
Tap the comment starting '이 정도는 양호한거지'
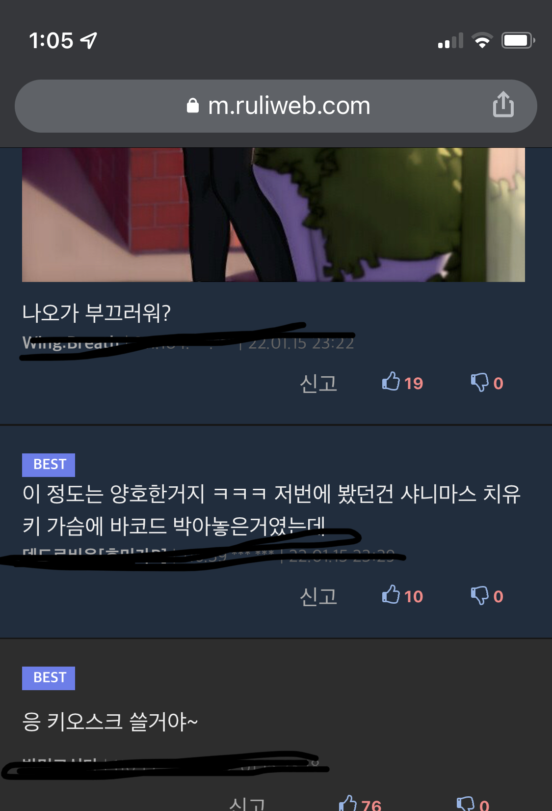271,509
